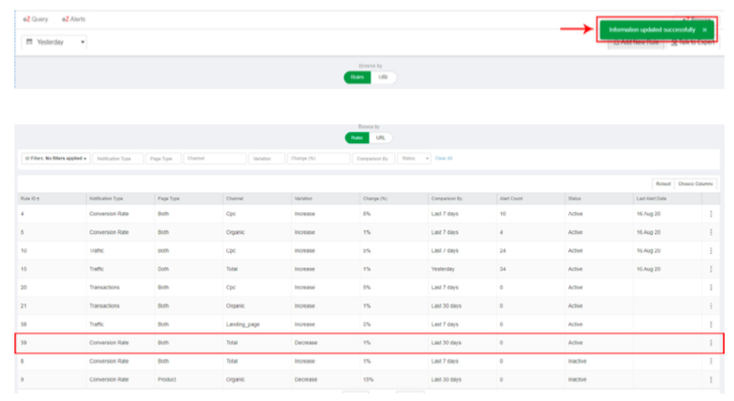Click the Page Type filter field
This screenshot has width=734, height=401.
tap(163, 158)
